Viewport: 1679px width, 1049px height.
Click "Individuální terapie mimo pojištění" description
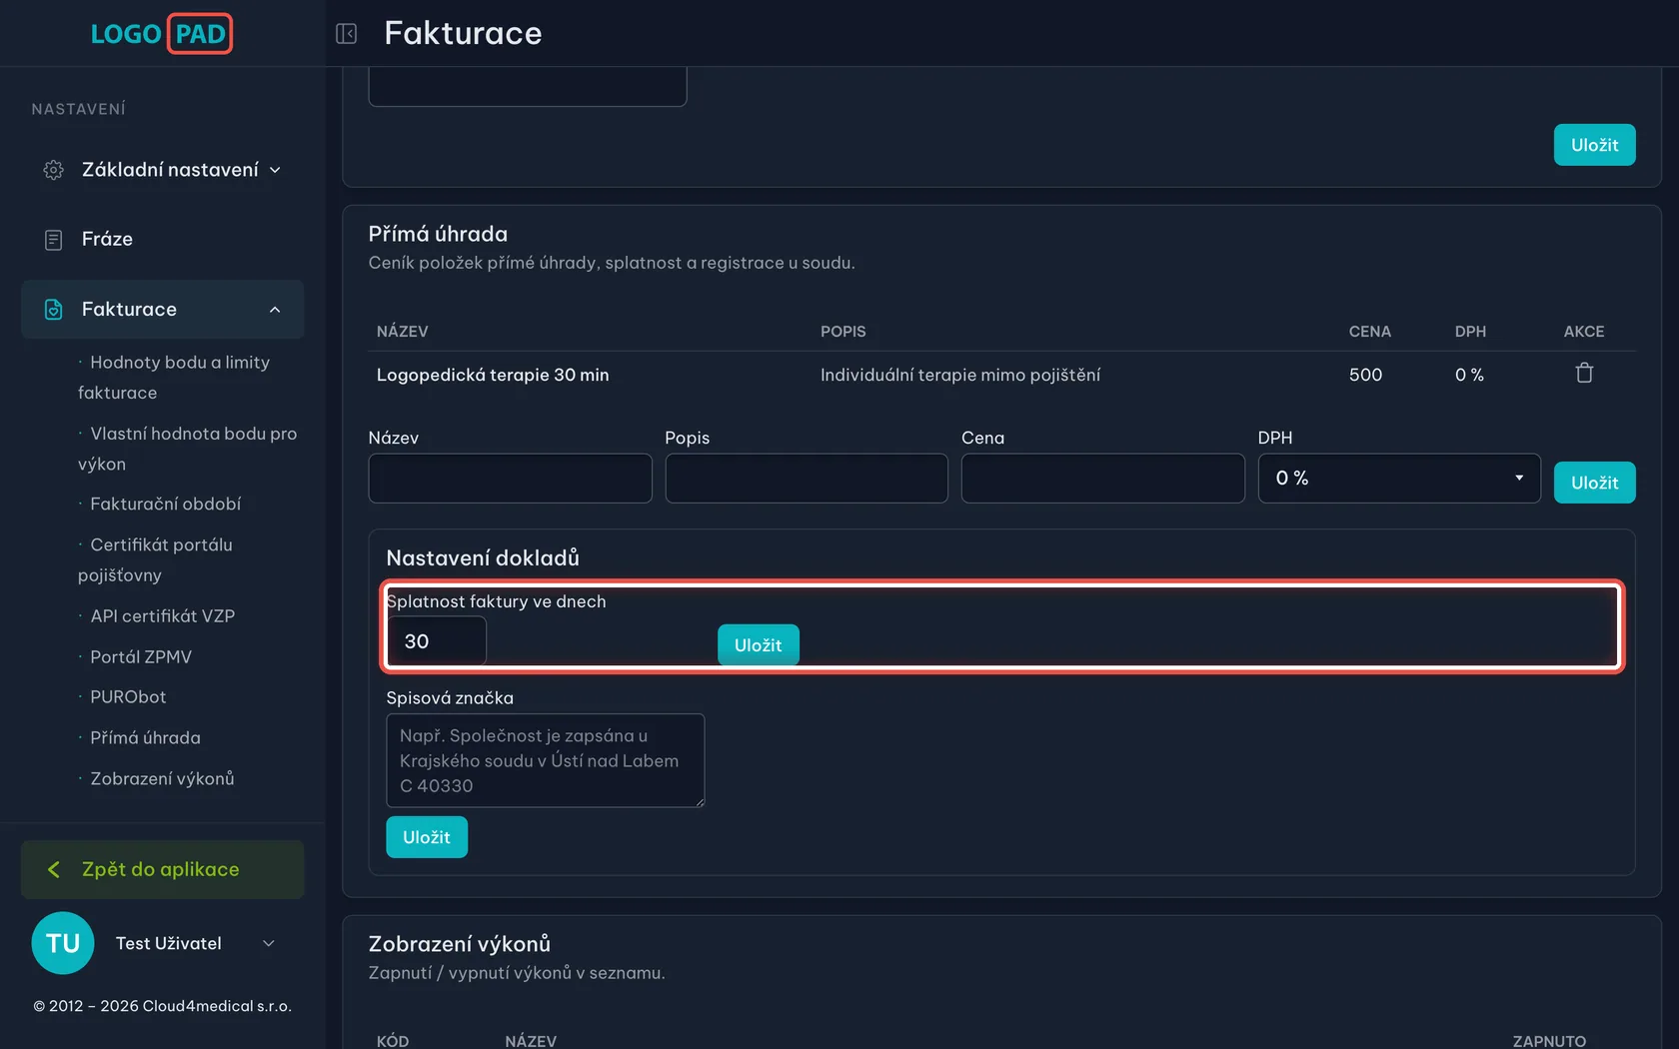click(960, 375)
